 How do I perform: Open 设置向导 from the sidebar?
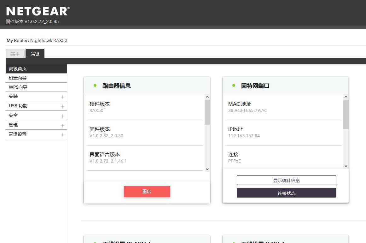18,78
